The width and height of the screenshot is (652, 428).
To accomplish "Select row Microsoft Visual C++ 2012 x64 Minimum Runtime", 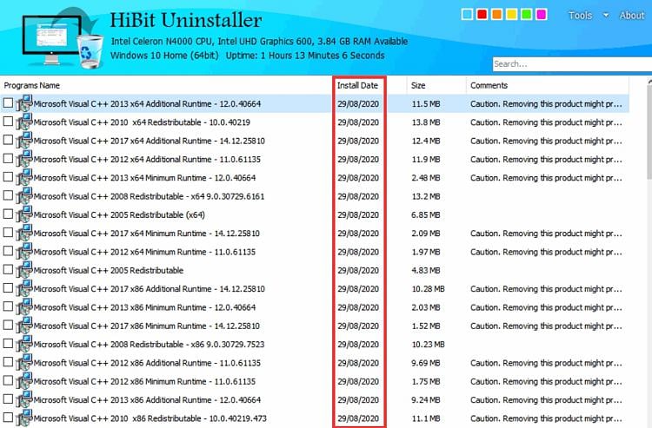I will pos(315,252).
